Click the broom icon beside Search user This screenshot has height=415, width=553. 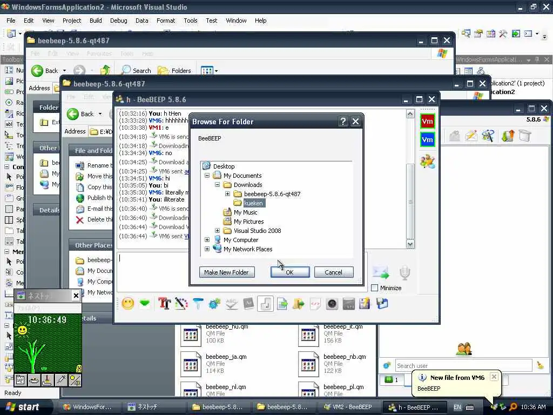point(540,365)
